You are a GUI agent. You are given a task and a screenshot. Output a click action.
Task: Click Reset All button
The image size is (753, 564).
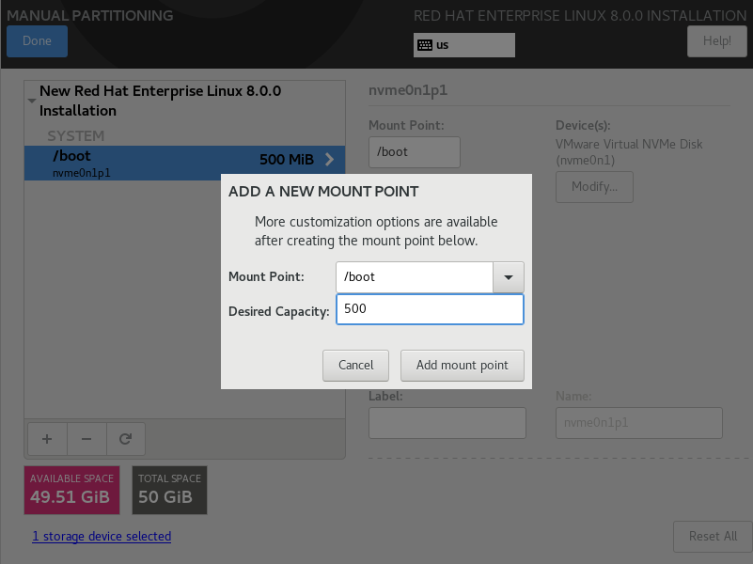click(x=713, y=536)
